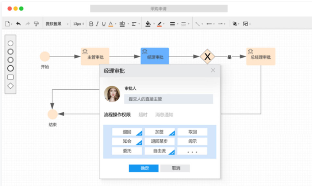
Task: Click the 确定 button
Action: click(x=143, y=168)
